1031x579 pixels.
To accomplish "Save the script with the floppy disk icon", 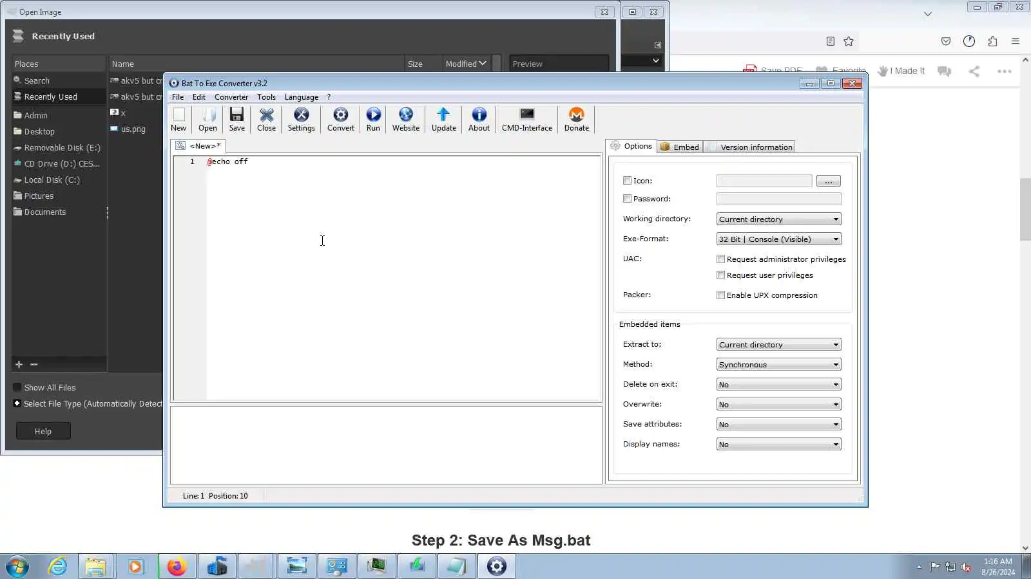I will tap(237, 120).
